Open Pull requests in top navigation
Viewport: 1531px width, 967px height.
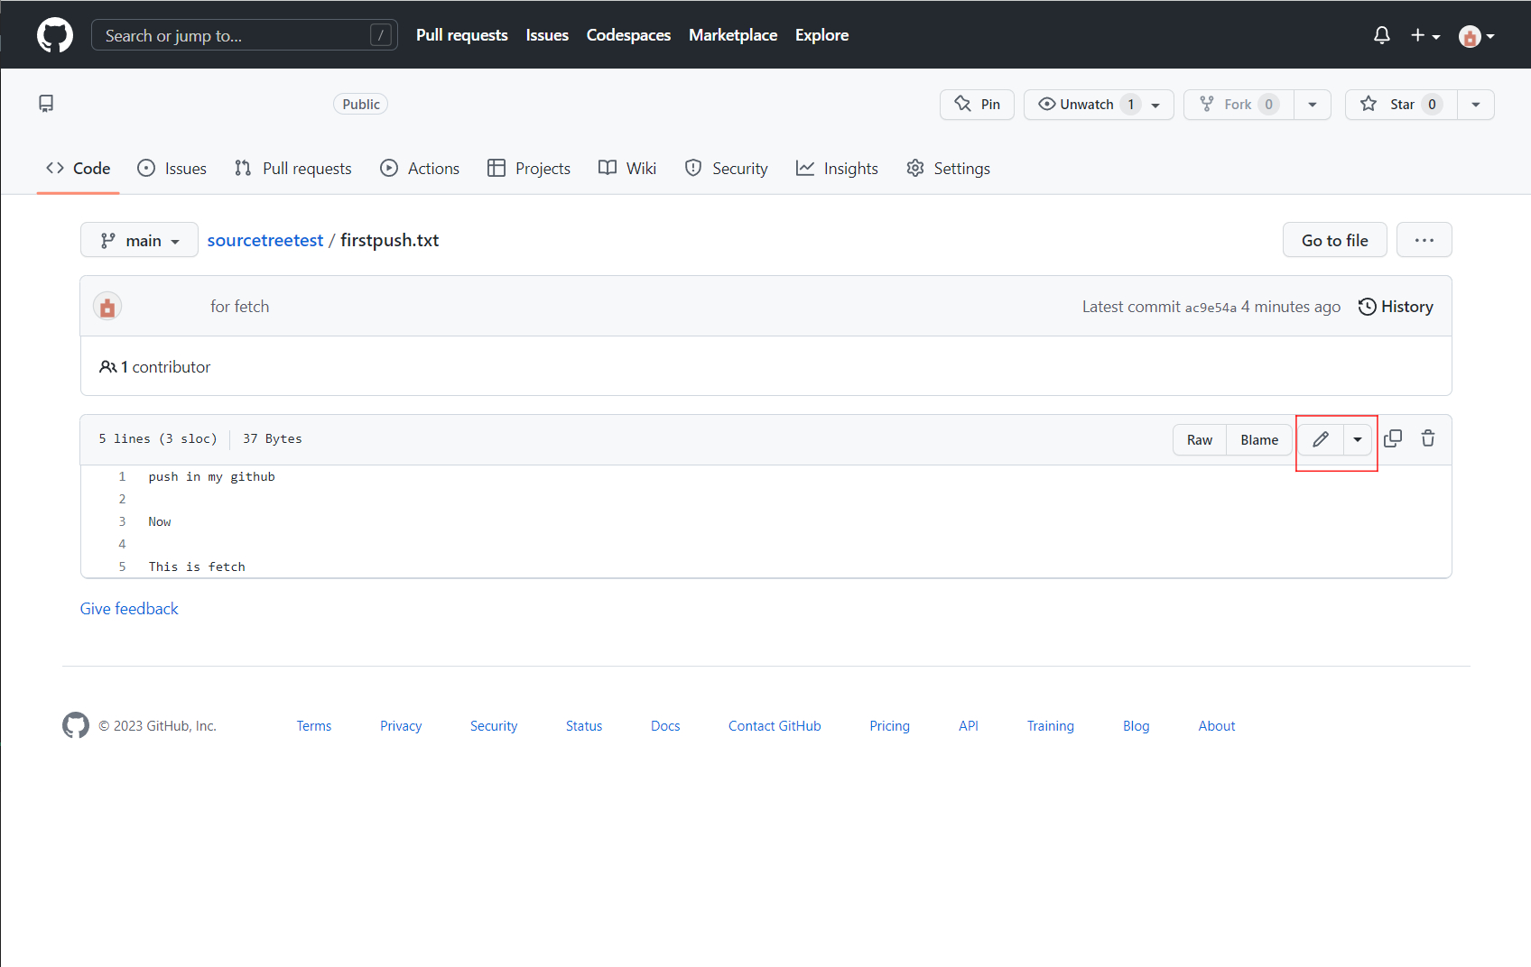[462, 35]
